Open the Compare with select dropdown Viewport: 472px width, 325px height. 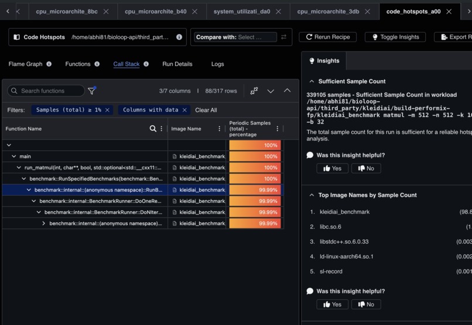[x=235, y=37]
